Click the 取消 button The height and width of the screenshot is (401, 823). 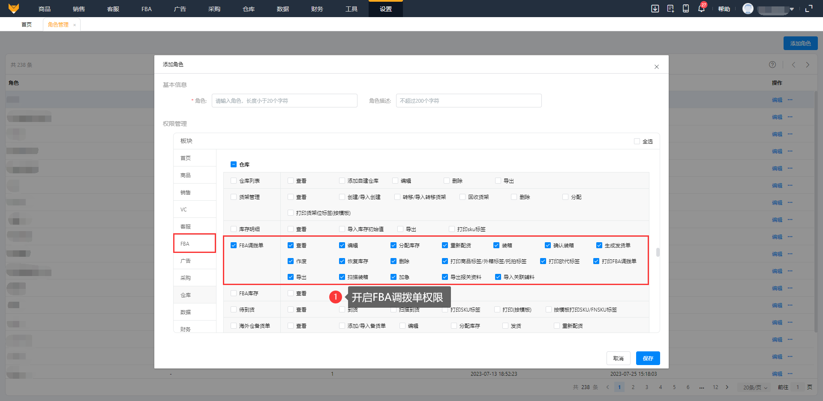pyautogui.click(x=618, y=358)
